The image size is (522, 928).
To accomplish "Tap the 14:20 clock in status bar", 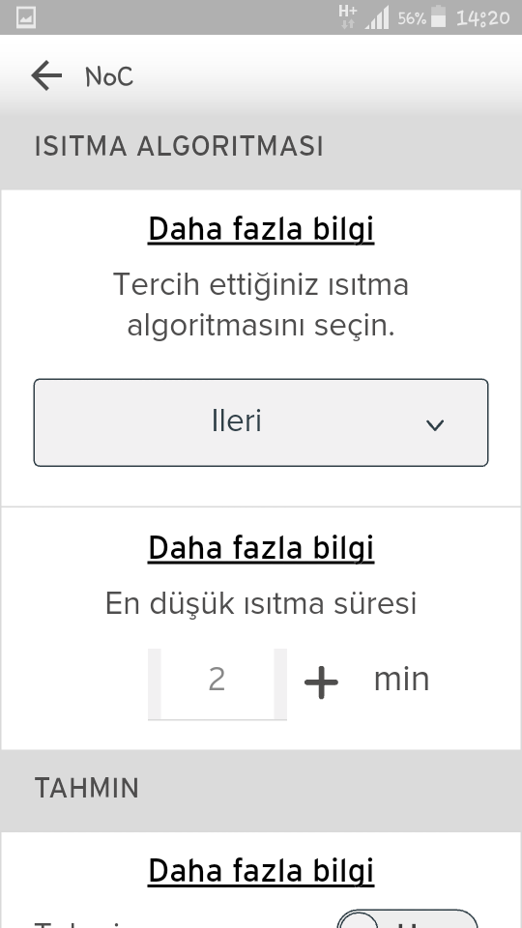I will click(483, 17).
